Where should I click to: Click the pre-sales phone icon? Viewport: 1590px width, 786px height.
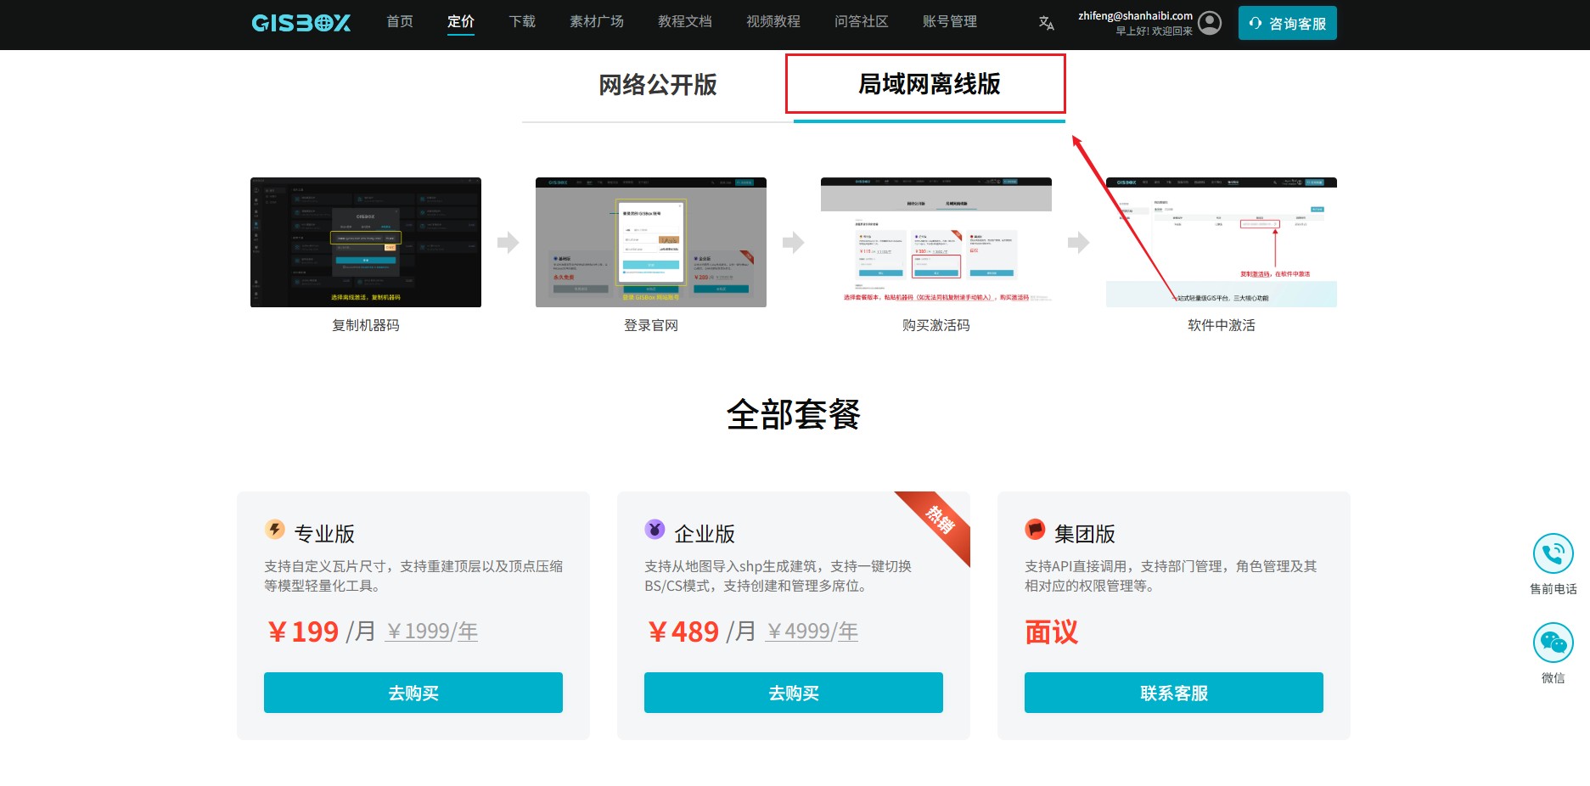pyautogui.click(x=1553, y=554)
